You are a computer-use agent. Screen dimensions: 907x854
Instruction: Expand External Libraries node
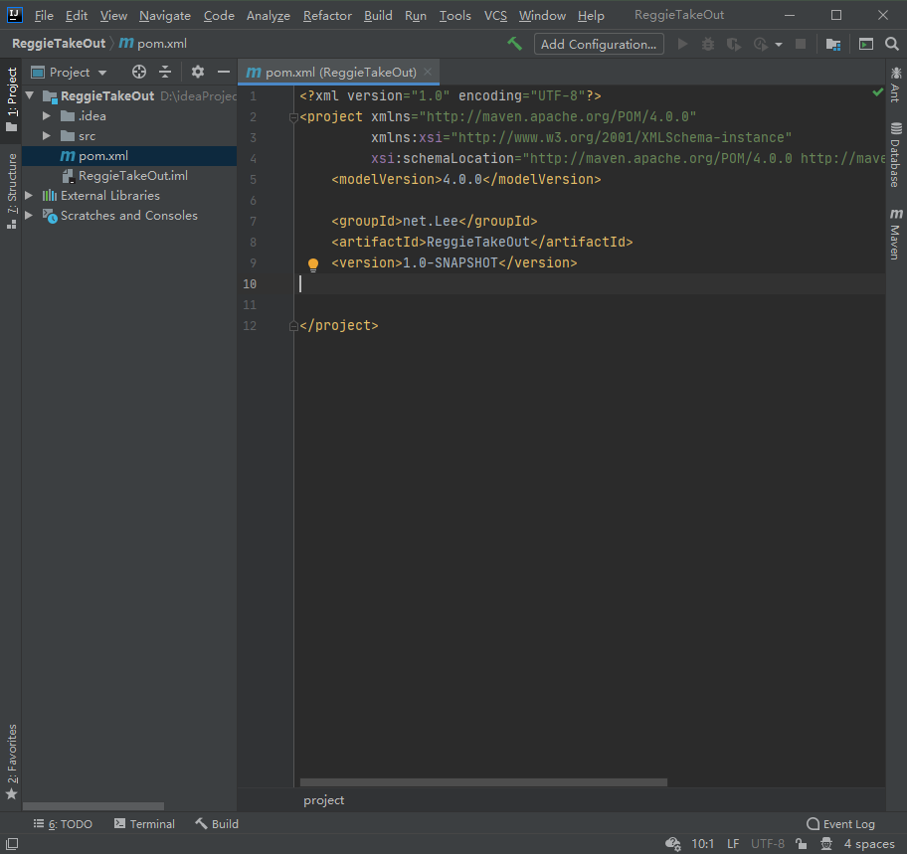[29, 196]
